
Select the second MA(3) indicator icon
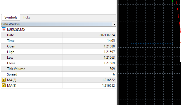(4, 85)
